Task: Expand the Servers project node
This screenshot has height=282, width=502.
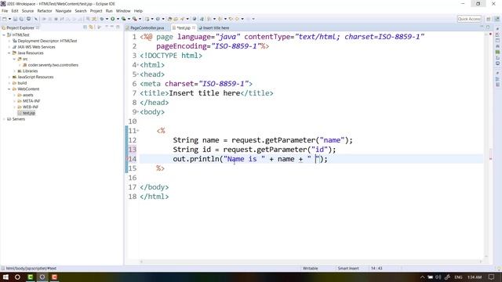Action: click(x=4, y=119)
